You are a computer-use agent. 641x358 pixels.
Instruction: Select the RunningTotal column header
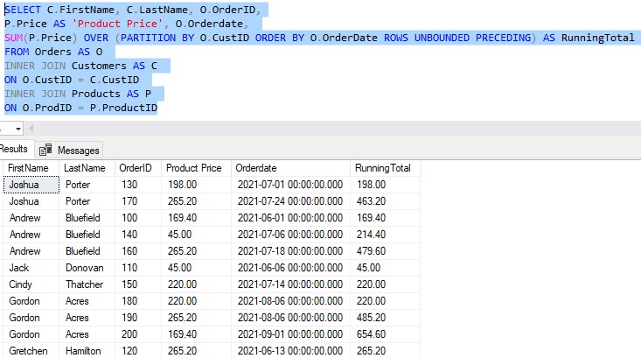385,168
